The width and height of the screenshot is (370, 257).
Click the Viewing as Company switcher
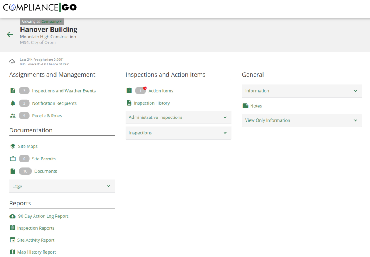tap(41, 21)
